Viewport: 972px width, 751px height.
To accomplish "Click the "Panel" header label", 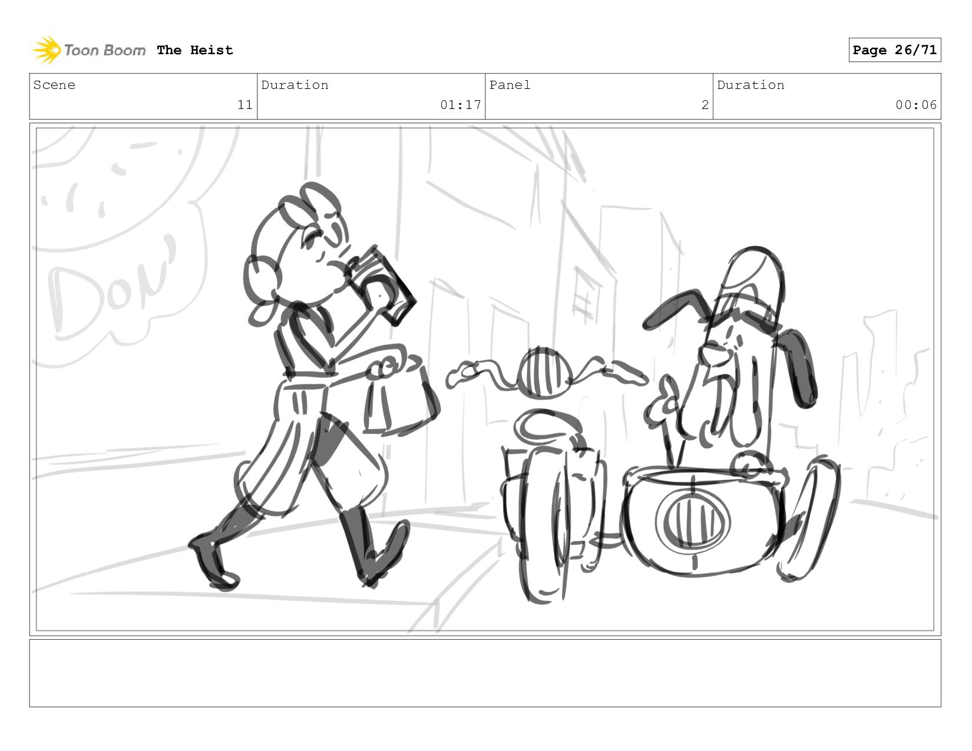I will point(510,85).
